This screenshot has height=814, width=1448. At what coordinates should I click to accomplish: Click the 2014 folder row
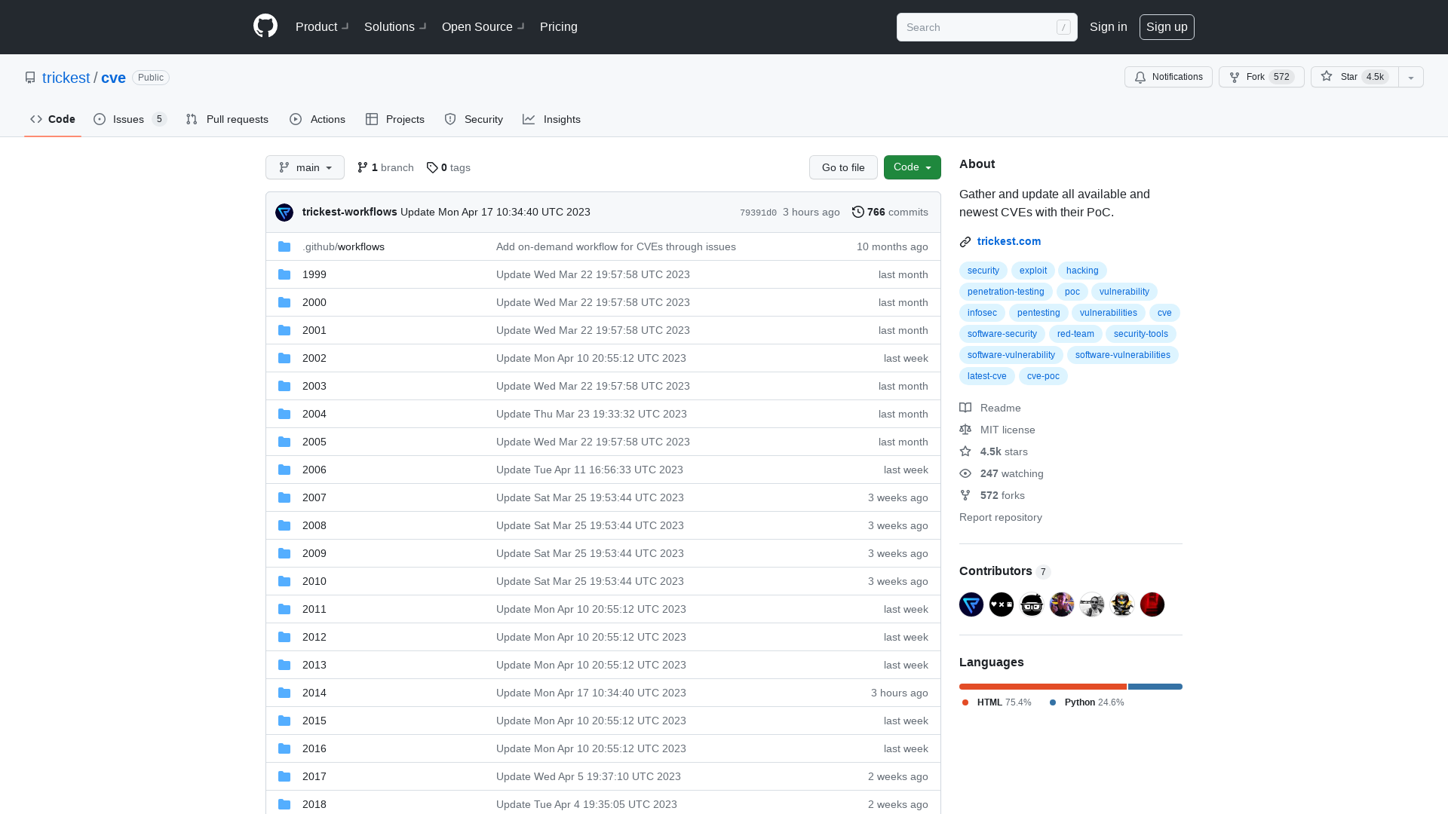point(314,692)
